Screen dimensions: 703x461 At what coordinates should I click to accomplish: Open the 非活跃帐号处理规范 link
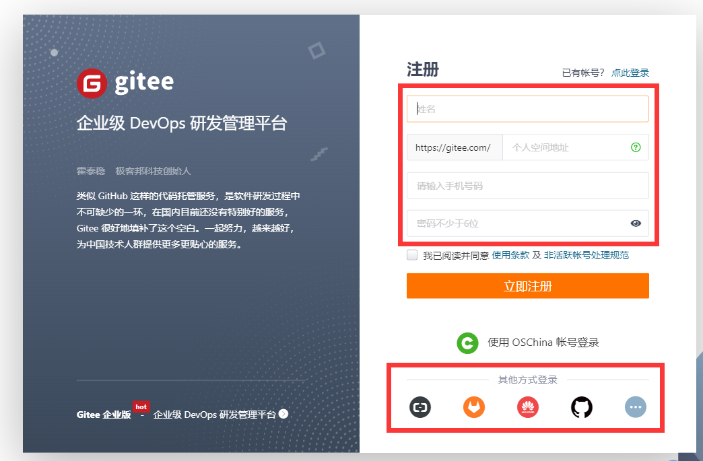tap(586, 255)
